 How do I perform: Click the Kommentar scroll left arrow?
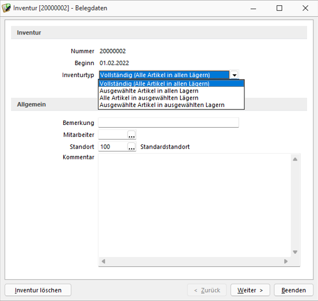point(104,261)
